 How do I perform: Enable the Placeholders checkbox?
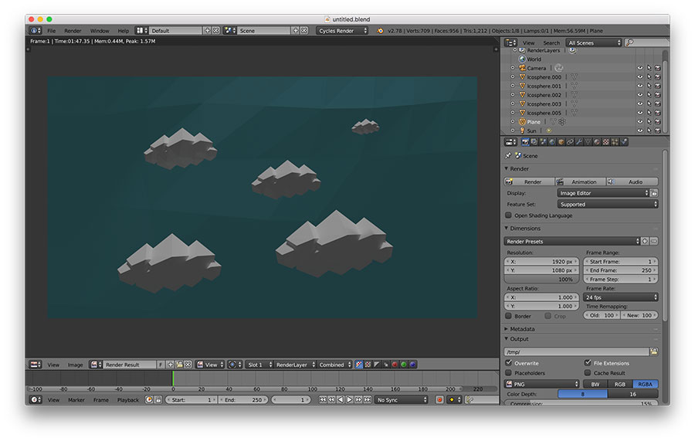coord(508,373)
